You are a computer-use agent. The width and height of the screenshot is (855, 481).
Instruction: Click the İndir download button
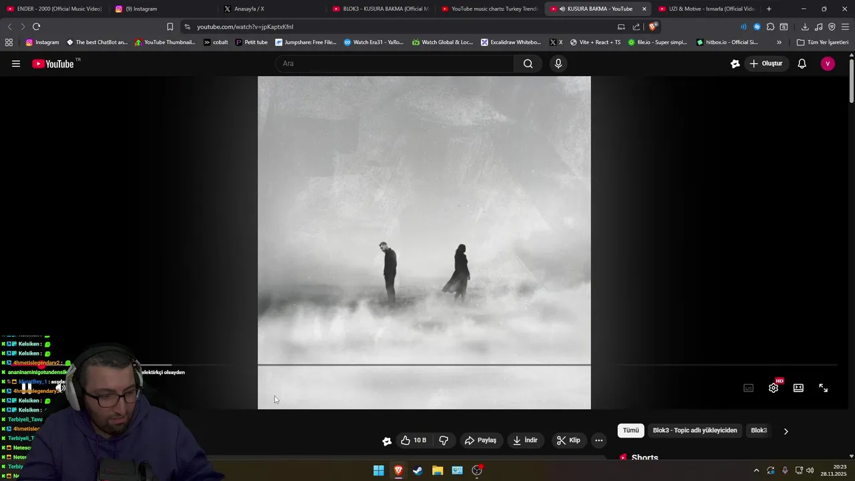tap(525, 440)
